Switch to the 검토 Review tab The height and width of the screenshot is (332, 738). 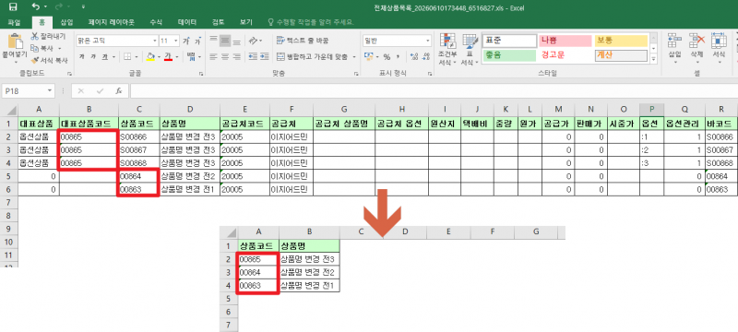(x=218, y=22)
